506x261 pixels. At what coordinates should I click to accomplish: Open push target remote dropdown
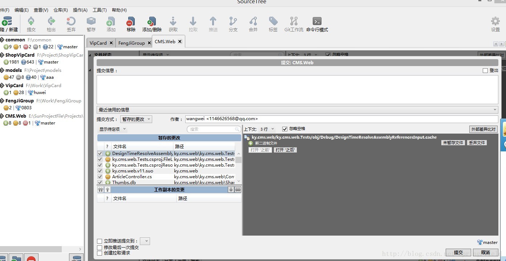point(145,241)
